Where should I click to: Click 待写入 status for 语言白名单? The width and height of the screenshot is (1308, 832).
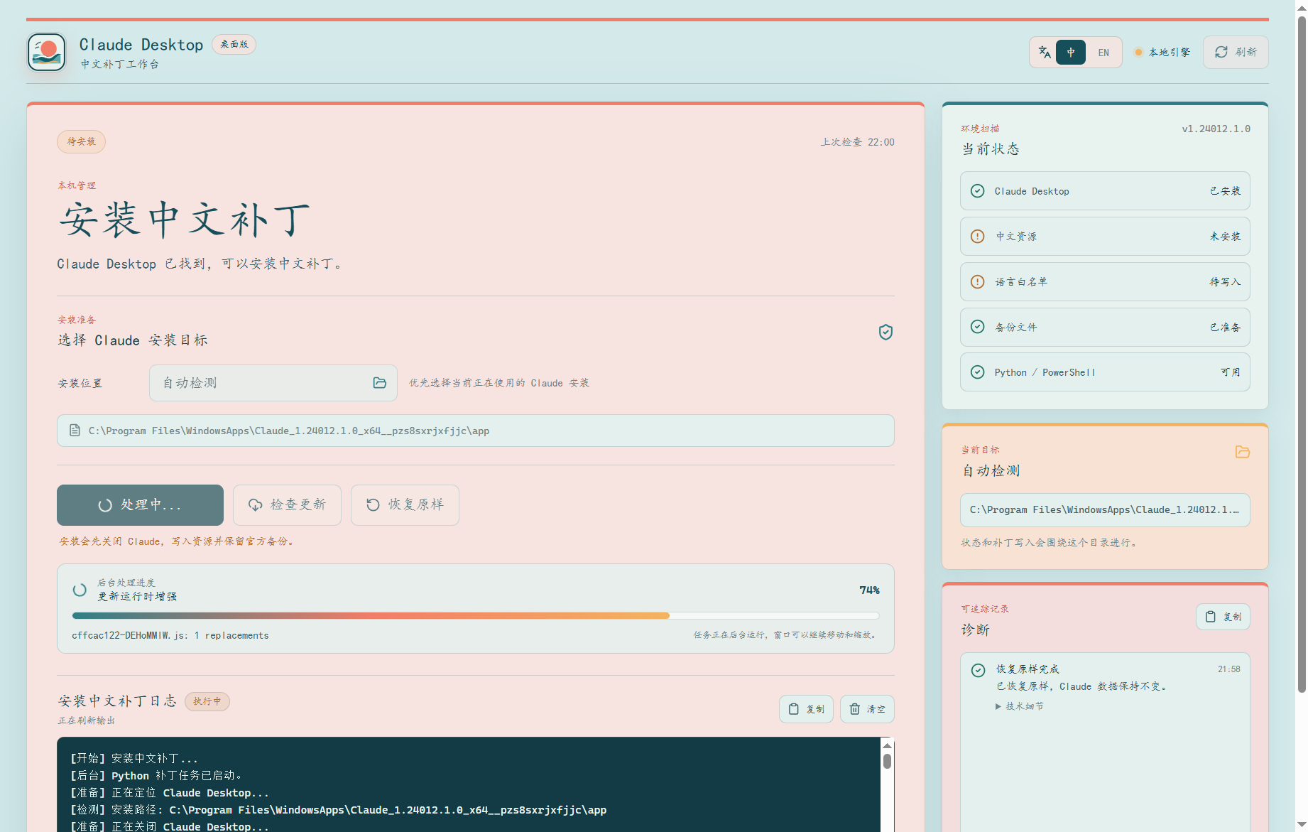pos(1225,282)
